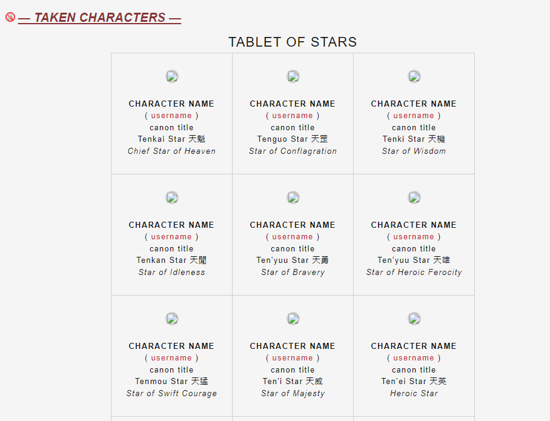This screenshot has height=421, width=550.
Task: Click the broken image icon above Tenkan Star
Action: pyautogui.click(x=172, y=197)
